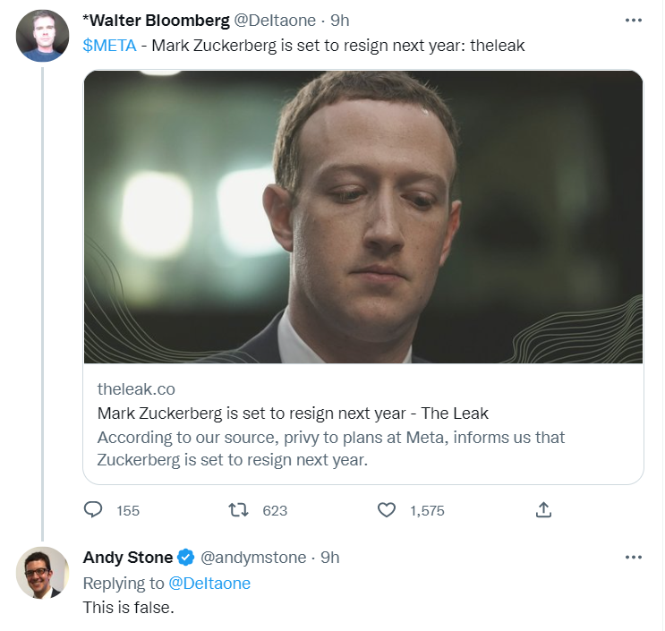This screenshot has height=631, width=665.
Task: Open the article headline in link card
Action: (x=293, y=414)
